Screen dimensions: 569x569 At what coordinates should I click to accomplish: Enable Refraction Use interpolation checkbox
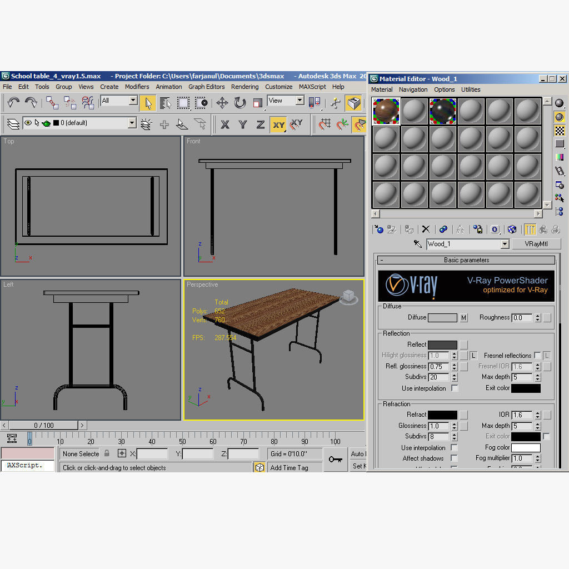point(454,447)
